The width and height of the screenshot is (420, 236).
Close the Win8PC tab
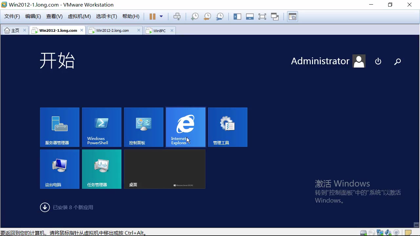[172, 30]
